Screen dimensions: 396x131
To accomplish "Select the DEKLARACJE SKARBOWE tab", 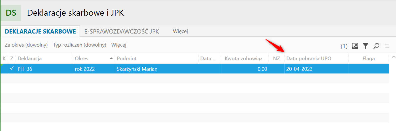I will coord(41,32).
